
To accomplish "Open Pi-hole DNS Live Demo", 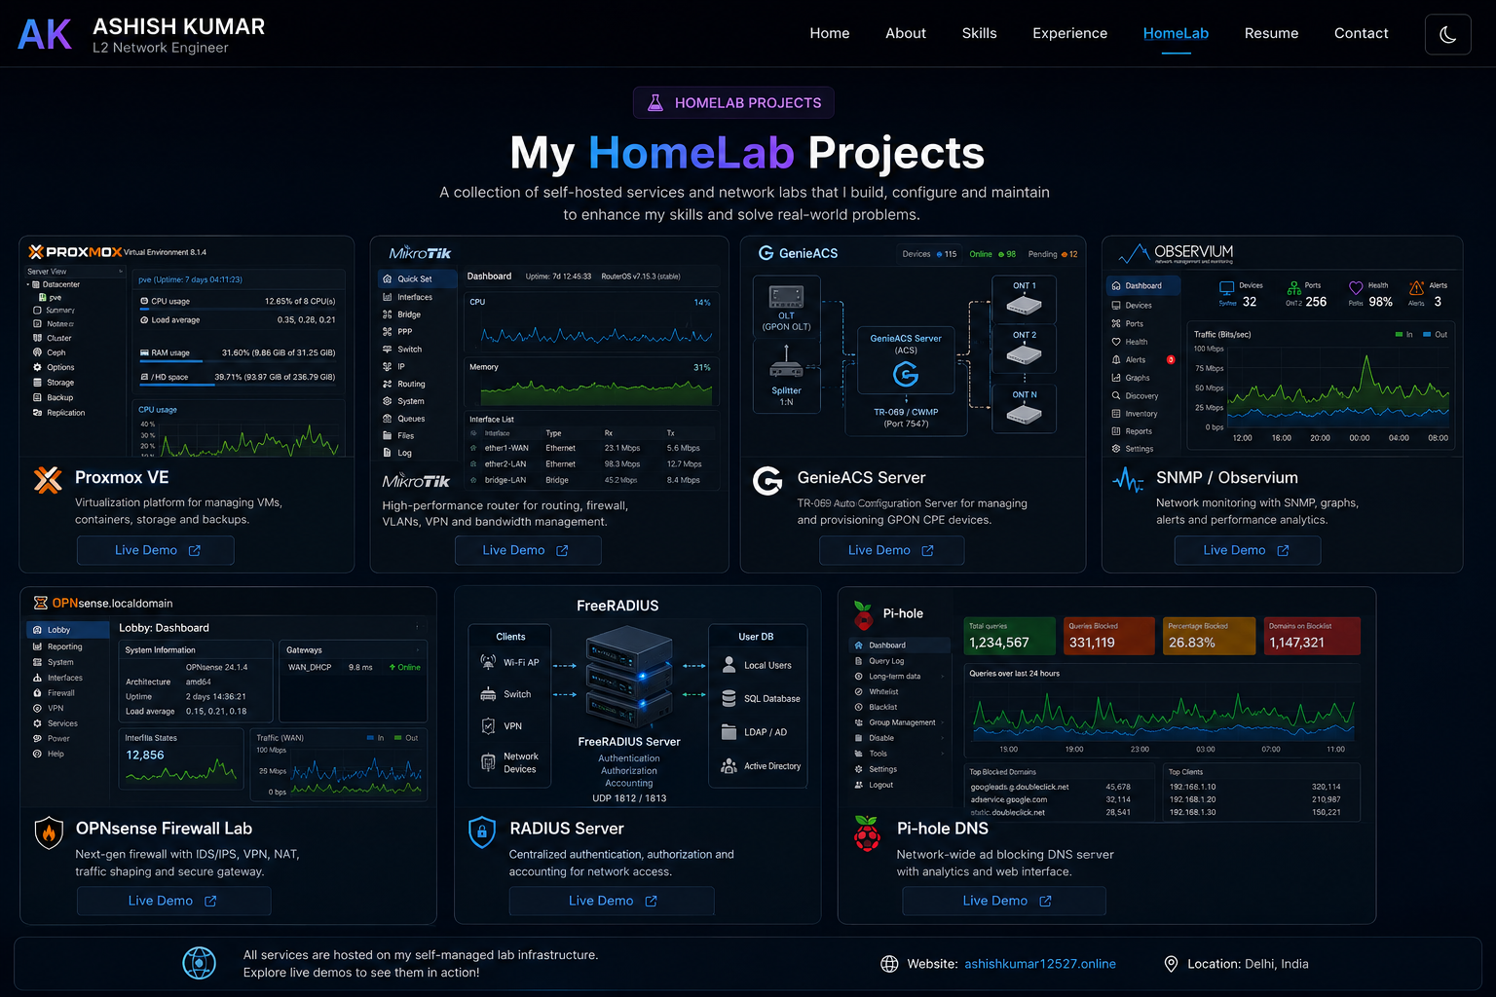I will click(x=1004, y=901).
